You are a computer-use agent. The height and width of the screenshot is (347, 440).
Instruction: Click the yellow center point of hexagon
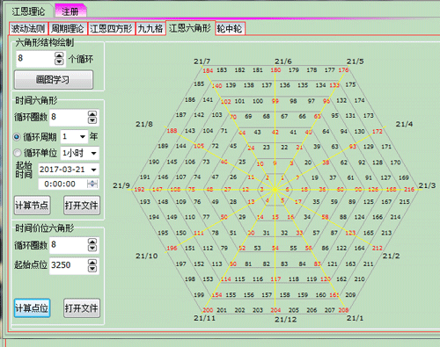pos(275,190)
